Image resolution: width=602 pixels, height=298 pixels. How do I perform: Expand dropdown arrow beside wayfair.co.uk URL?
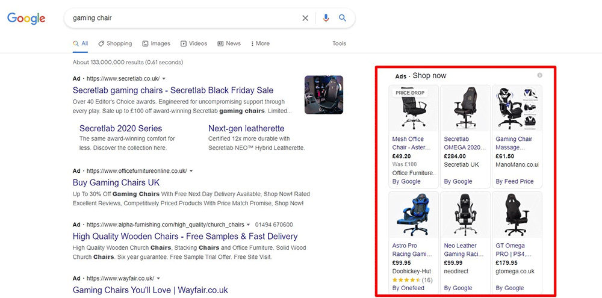(x=158, y=279)
